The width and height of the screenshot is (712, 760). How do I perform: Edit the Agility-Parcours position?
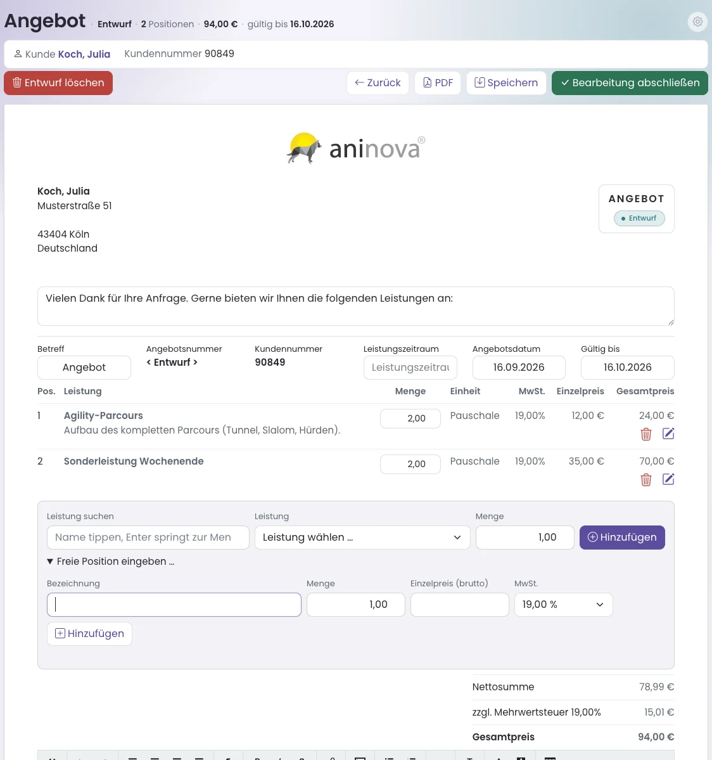(x=668, y=434)
